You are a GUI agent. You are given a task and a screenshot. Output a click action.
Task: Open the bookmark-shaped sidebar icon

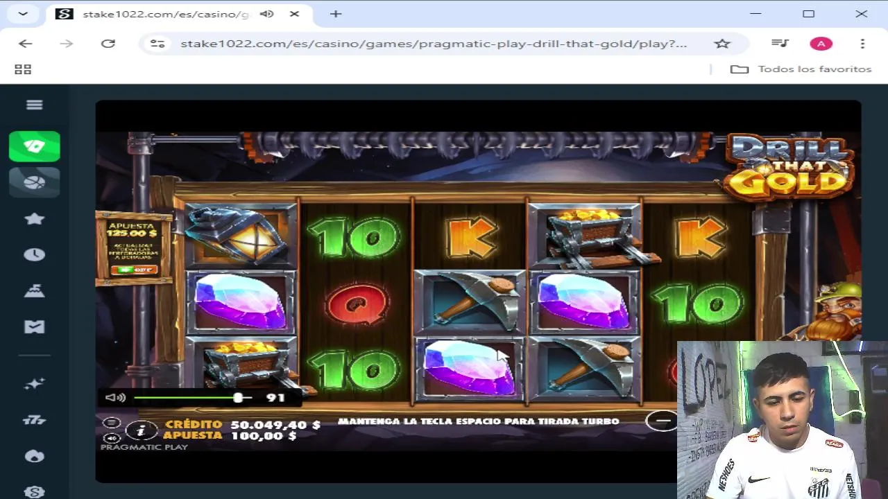34,327
